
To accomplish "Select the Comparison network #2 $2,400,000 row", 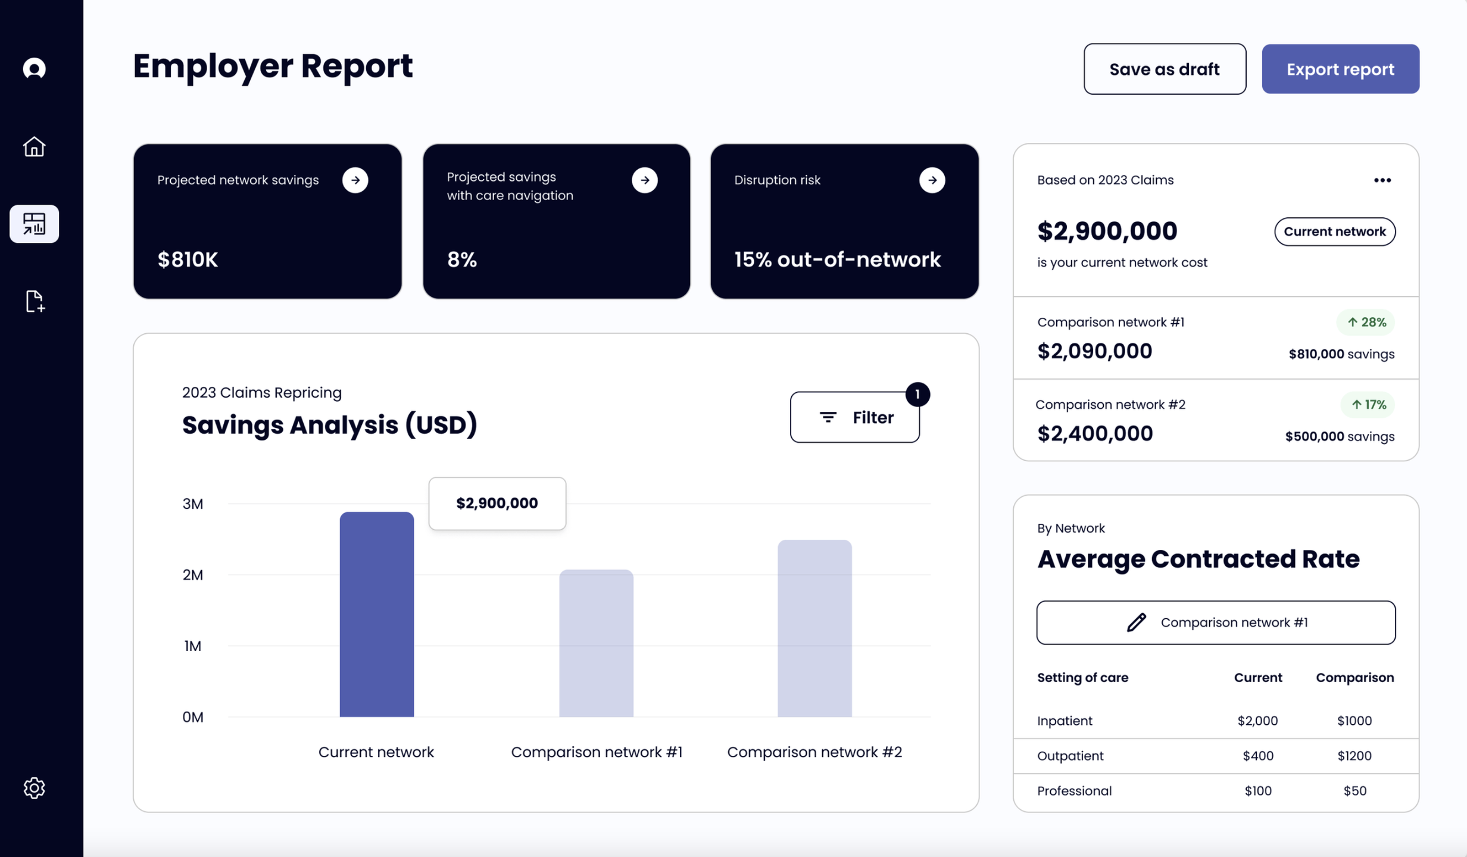I will 1215,420.
